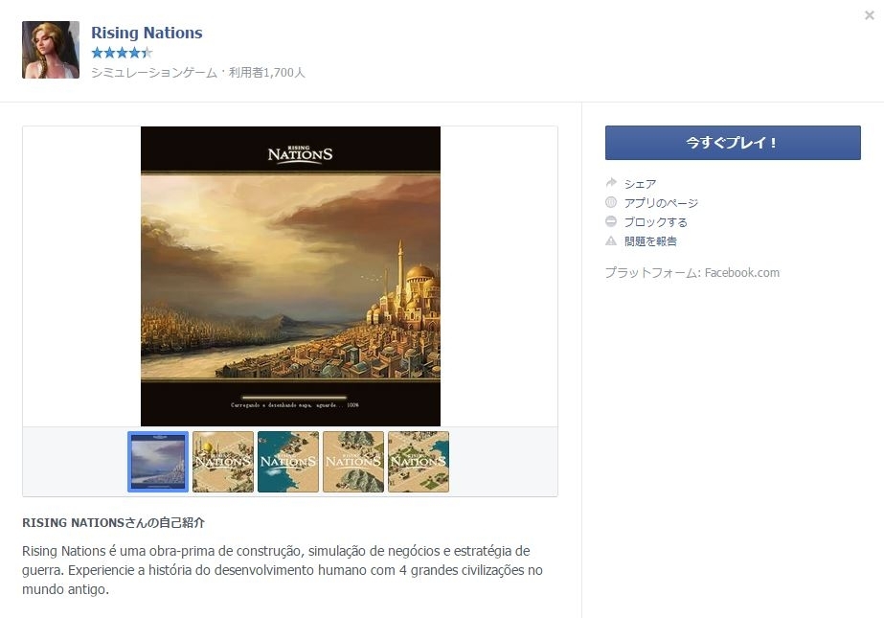This screenshot has width=884, height=618.
Task: Select the first cloudy sky screenshot thumbnail
Action: pos(158,462)
